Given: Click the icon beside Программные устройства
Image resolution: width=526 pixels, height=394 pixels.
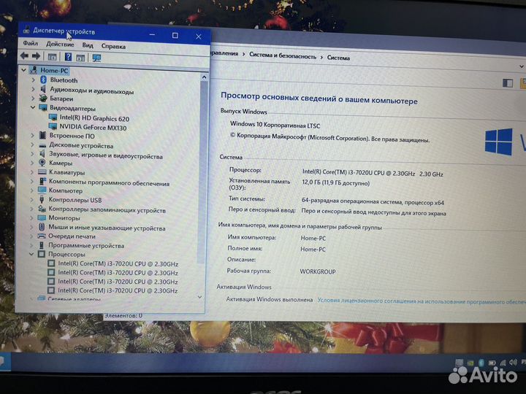Looking at the screenshot, I should pos(42,245).
